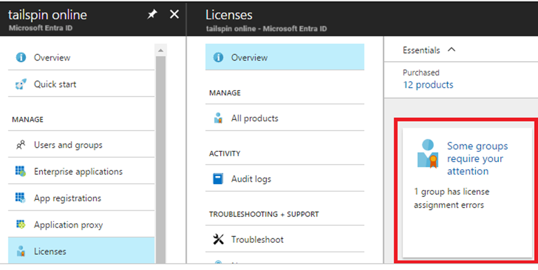
Task: Click the 'tailspin online' blade title
Action: (48, 15)
